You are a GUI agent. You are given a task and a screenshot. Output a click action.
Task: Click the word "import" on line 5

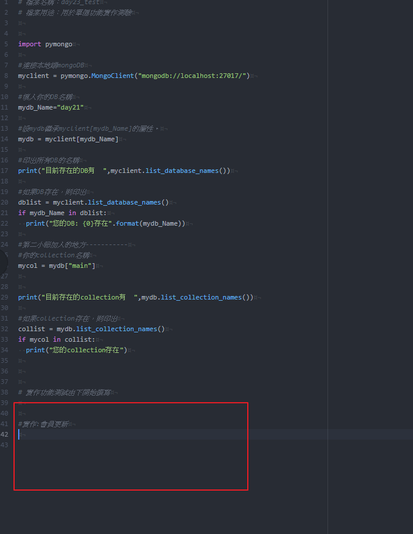pyautogui.click(x=30, y=44)
